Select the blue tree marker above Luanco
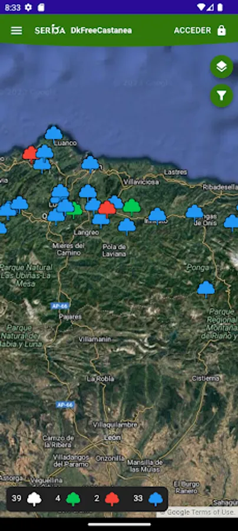Image resolution: width=238 pixels, height=531 pixels. coord(54,133)
